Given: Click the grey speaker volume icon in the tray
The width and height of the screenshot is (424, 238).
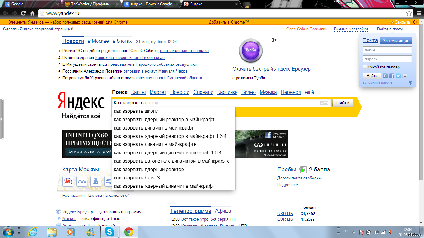Looking at the screenshot, I should (376, 232).
